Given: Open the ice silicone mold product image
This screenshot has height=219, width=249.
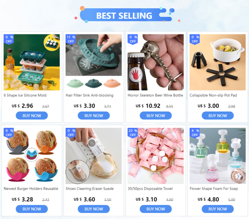Looking at the screenshot, I should coord(32,62).
